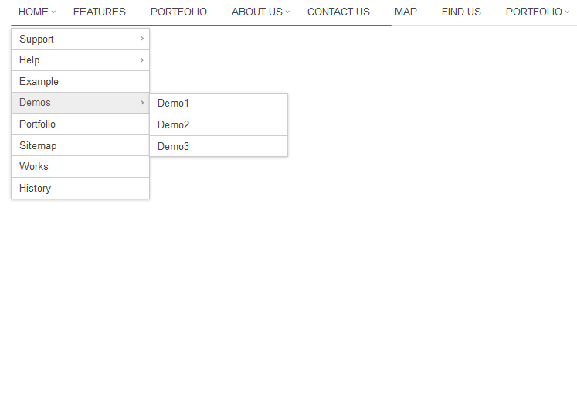The height and width of the screenshot is (398, 577).
Task: Choose Example from the dropdown list
Action: coord(39,81)
